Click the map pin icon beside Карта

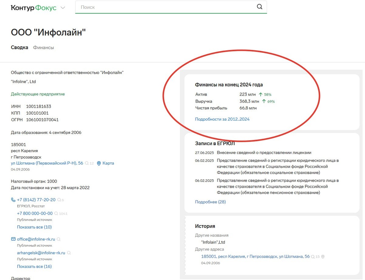(x=99, y=163)
